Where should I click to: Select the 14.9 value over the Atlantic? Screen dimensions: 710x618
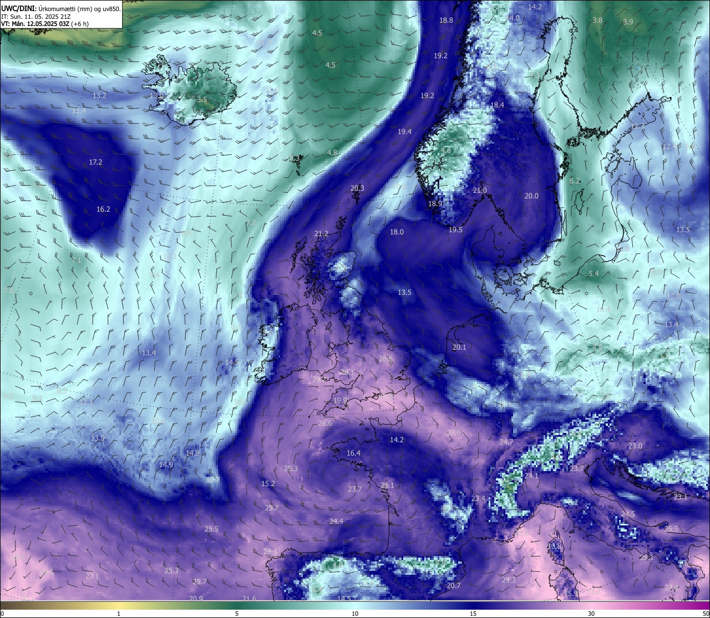[166, 465]
